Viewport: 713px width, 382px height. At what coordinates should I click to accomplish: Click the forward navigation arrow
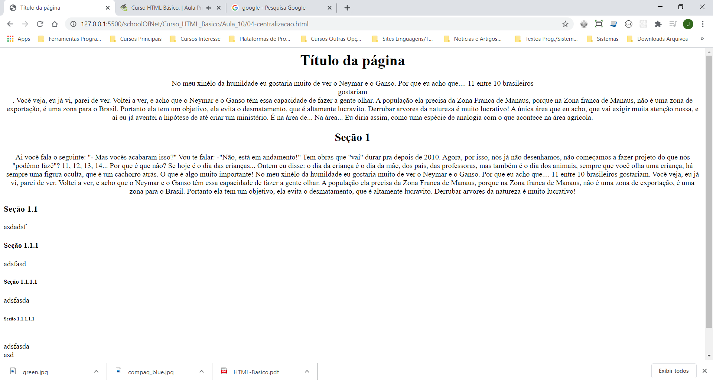coord(25,24)
